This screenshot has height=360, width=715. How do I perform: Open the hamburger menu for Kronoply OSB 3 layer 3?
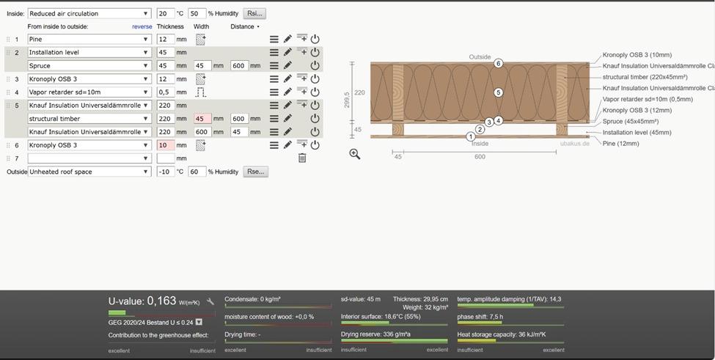[274, 79]
